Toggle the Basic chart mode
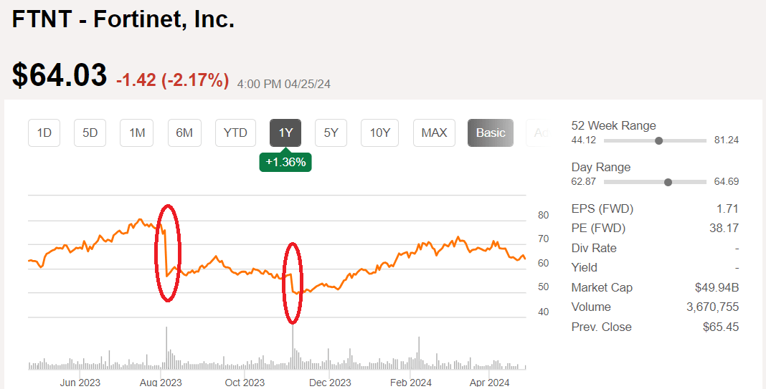The image size is (766, 389). click(491, 133)
